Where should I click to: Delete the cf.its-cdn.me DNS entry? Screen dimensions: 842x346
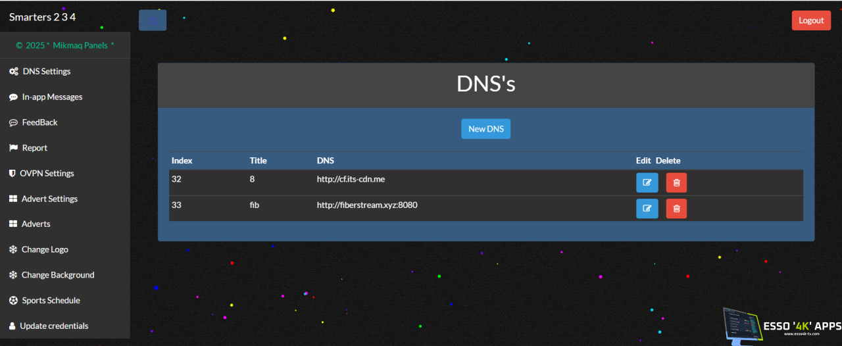click(676, 183)
